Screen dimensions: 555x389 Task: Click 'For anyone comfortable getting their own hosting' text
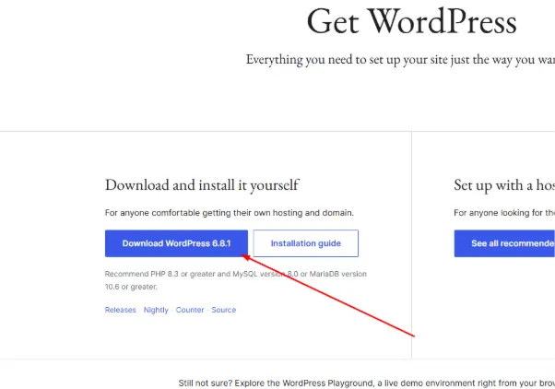pyautogui.click(x=230, y=213)
